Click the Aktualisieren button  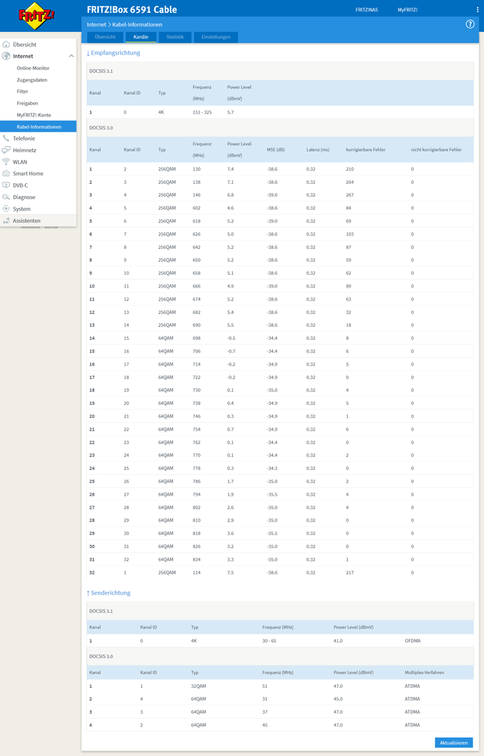tap(454, 742)
